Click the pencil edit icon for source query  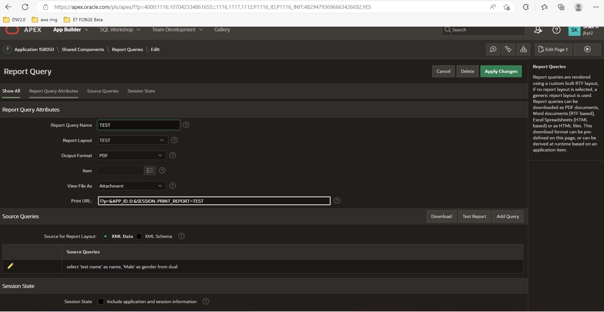10,266
